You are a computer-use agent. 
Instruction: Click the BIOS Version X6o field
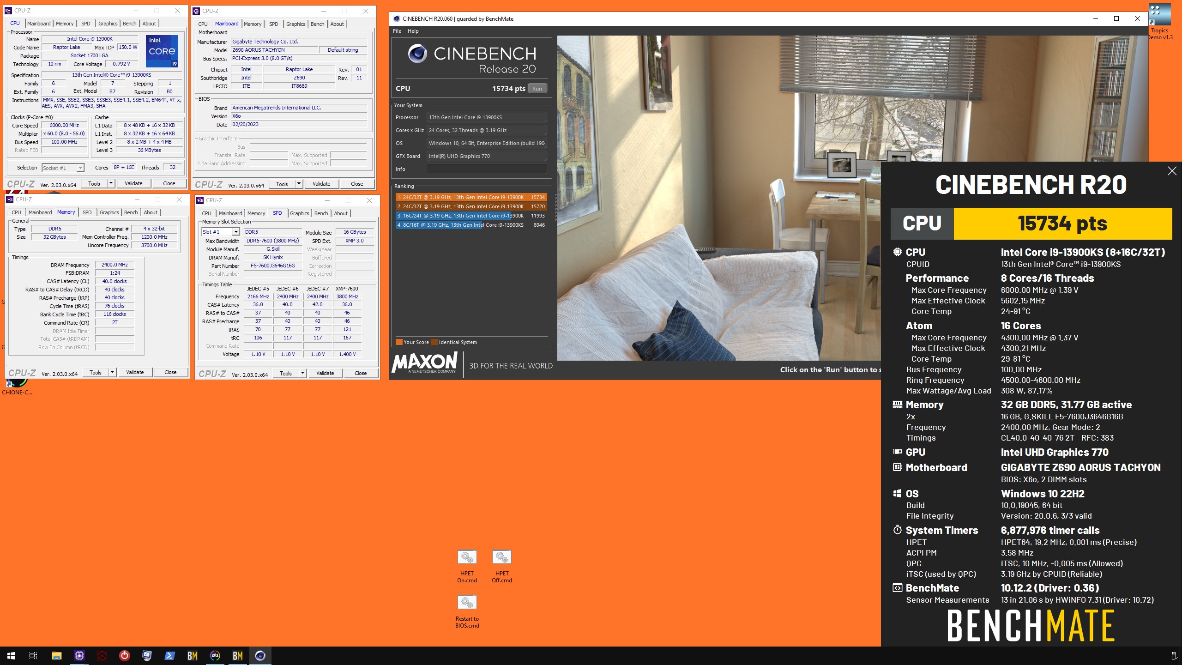tap(299, 116)
